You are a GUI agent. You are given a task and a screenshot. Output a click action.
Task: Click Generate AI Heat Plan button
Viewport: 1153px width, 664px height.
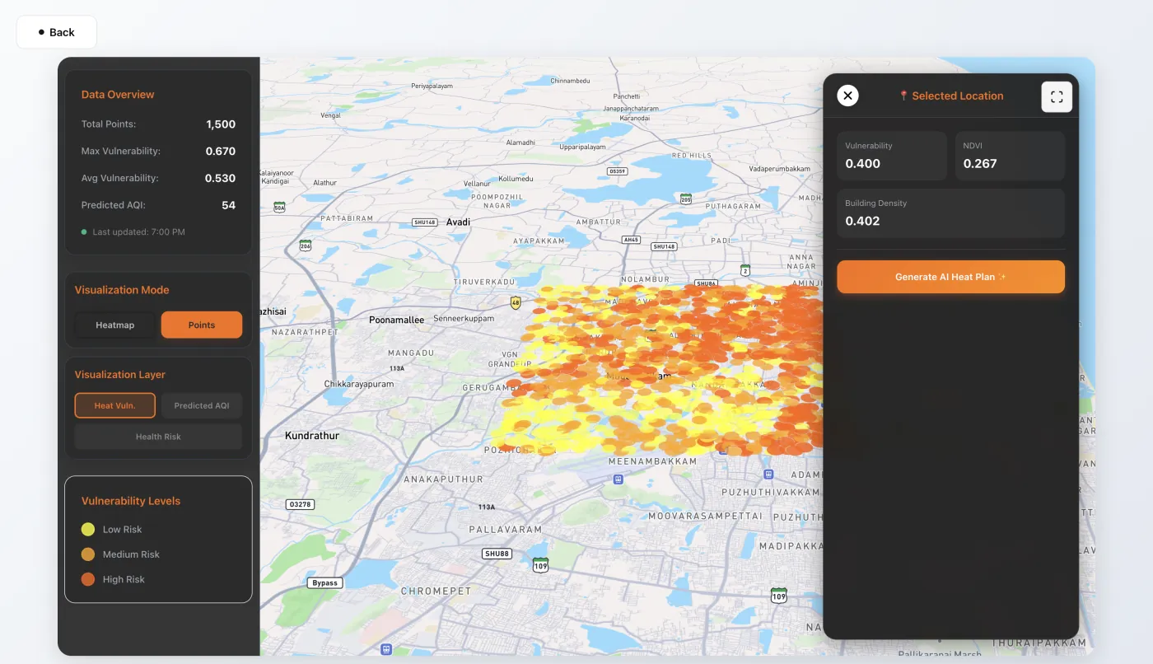tap(951, 277)
